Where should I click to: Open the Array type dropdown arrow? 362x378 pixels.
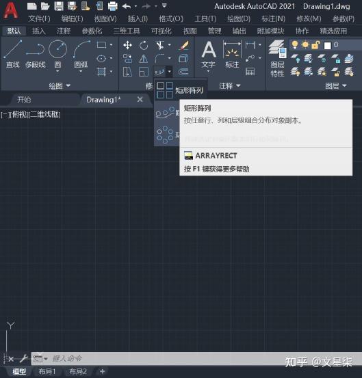click(170, 72)
